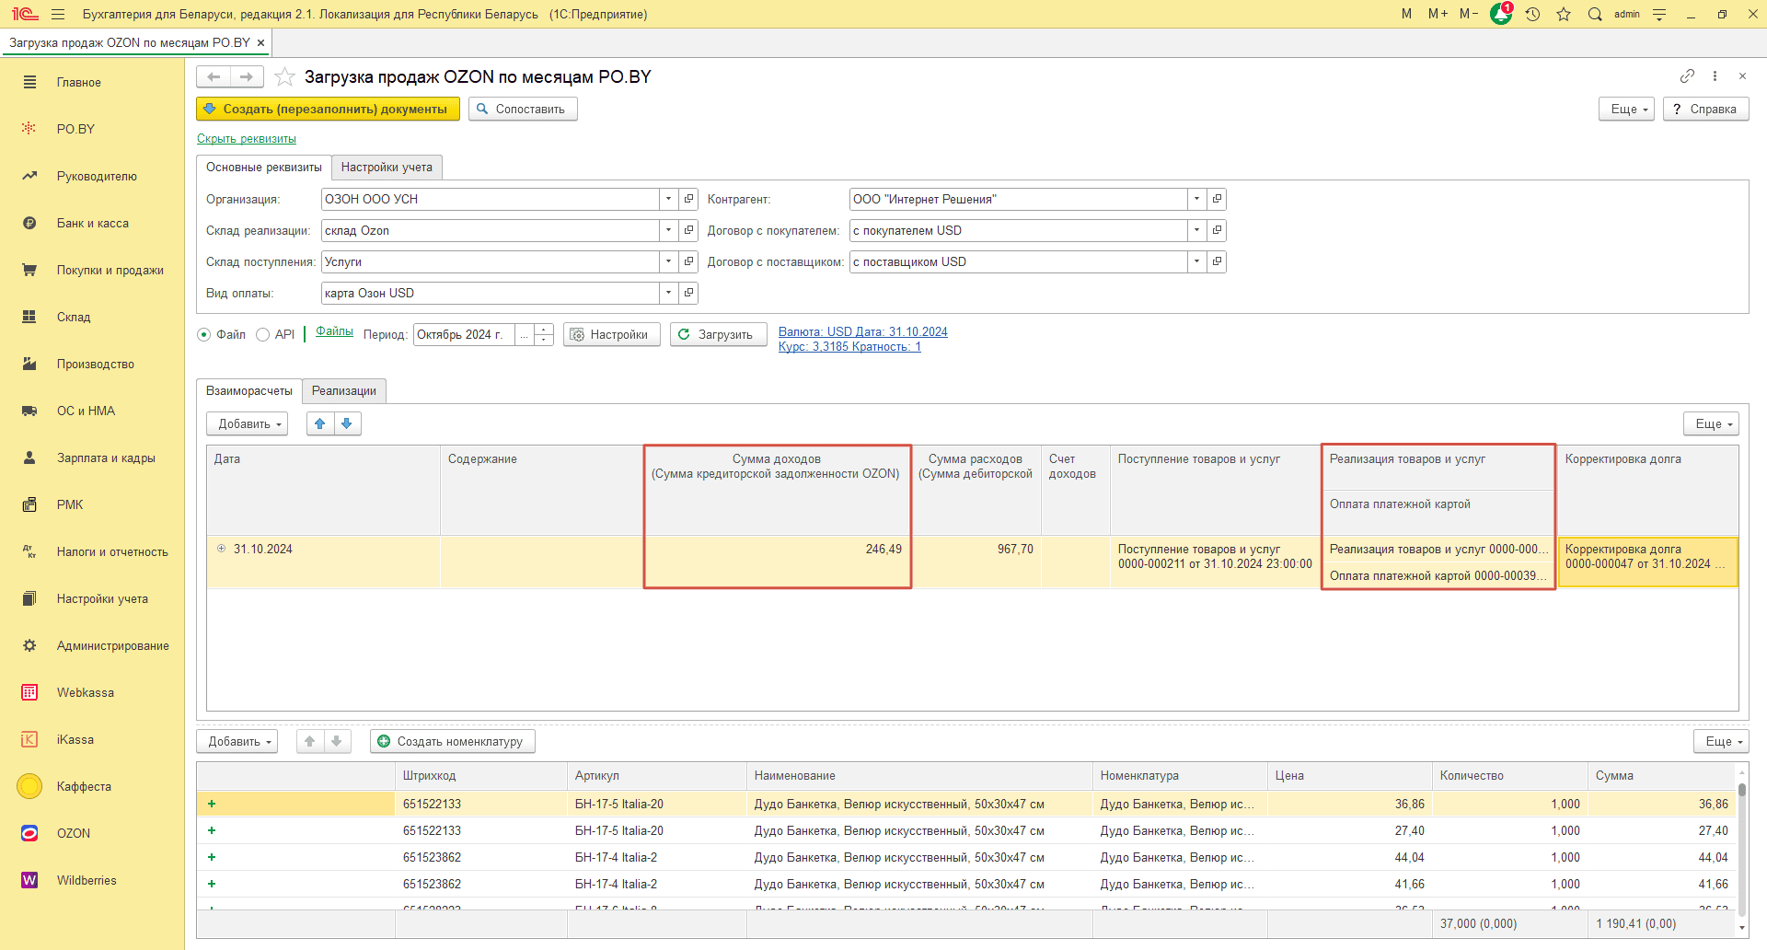1767x950 pixels.
Task: Switch to the Основные реквизиты tab
Action: 264,167
